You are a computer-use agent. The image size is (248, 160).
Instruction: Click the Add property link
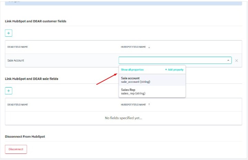tap(174, 70)
